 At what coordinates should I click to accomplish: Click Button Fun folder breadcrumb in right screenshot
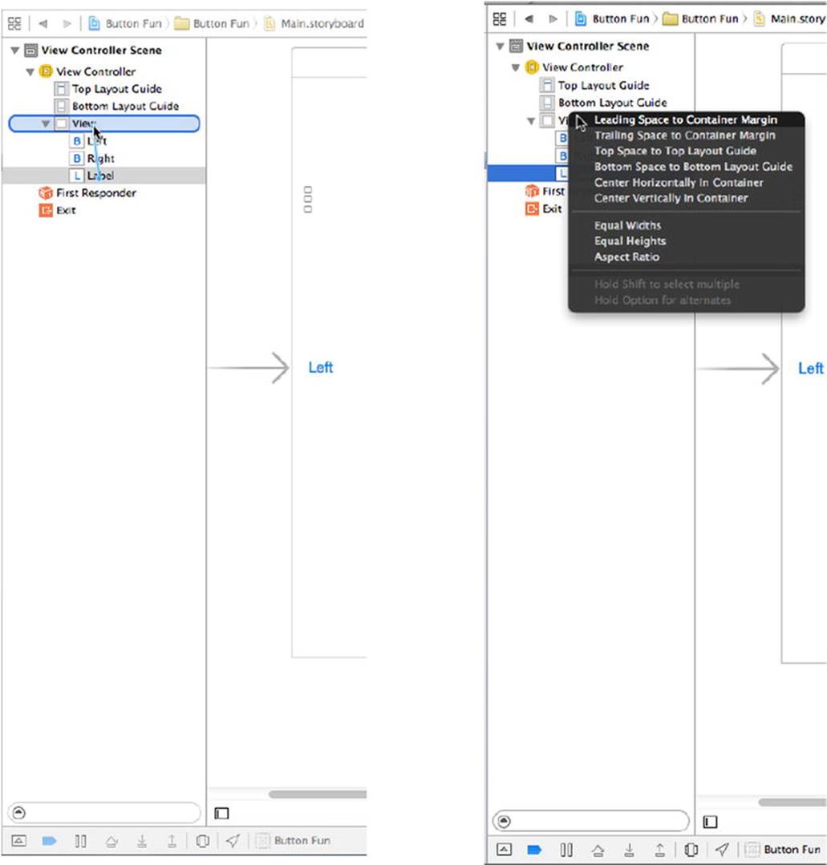click(x=700, y=18)
